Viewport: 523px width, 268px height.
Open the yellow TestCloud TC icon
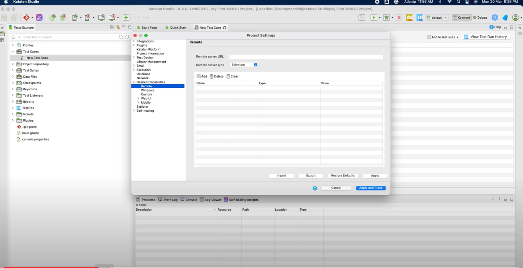coord(409,17)
